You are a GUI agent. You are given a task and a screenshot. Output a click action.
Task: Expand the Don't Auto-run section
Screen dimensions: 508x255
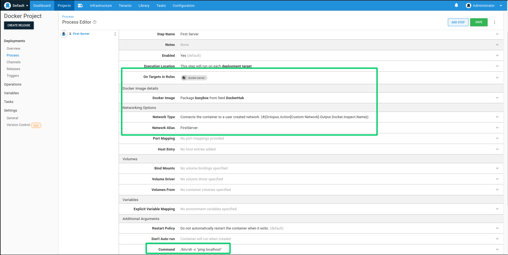click(x=497, y=239)
